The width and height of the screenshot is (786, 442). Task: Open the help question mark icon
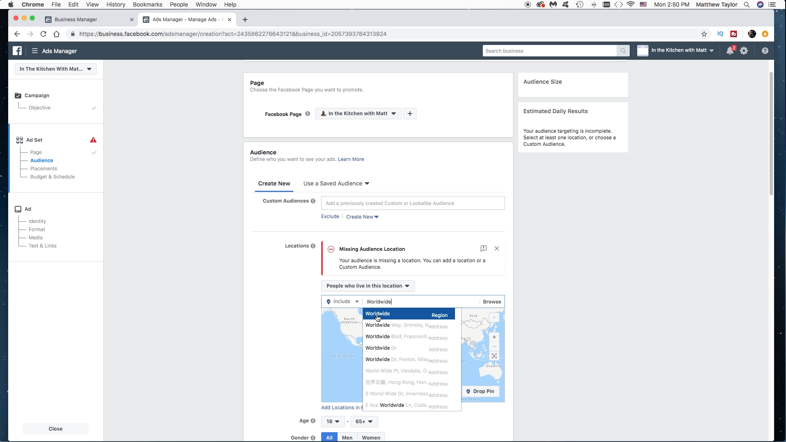(x=765, y=51)
